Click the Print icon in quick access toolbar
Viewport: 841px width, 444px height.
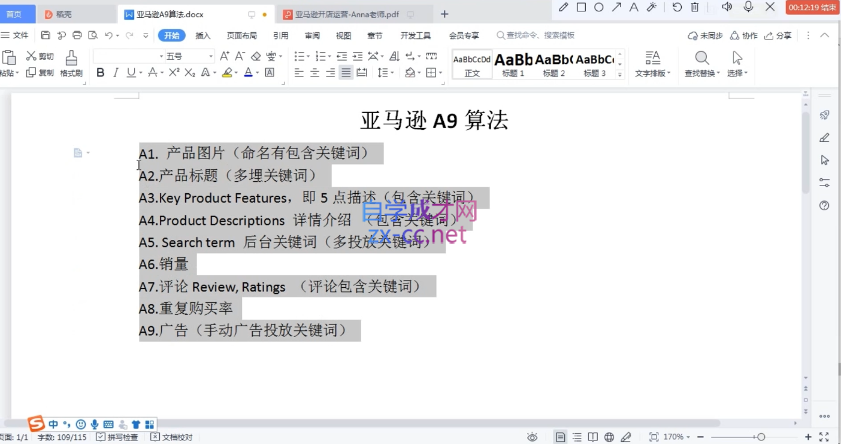tap(77, 35)
